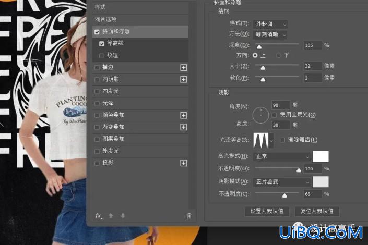Click the move effect up arrow
The image size is (368, 245).
(111, 216)
